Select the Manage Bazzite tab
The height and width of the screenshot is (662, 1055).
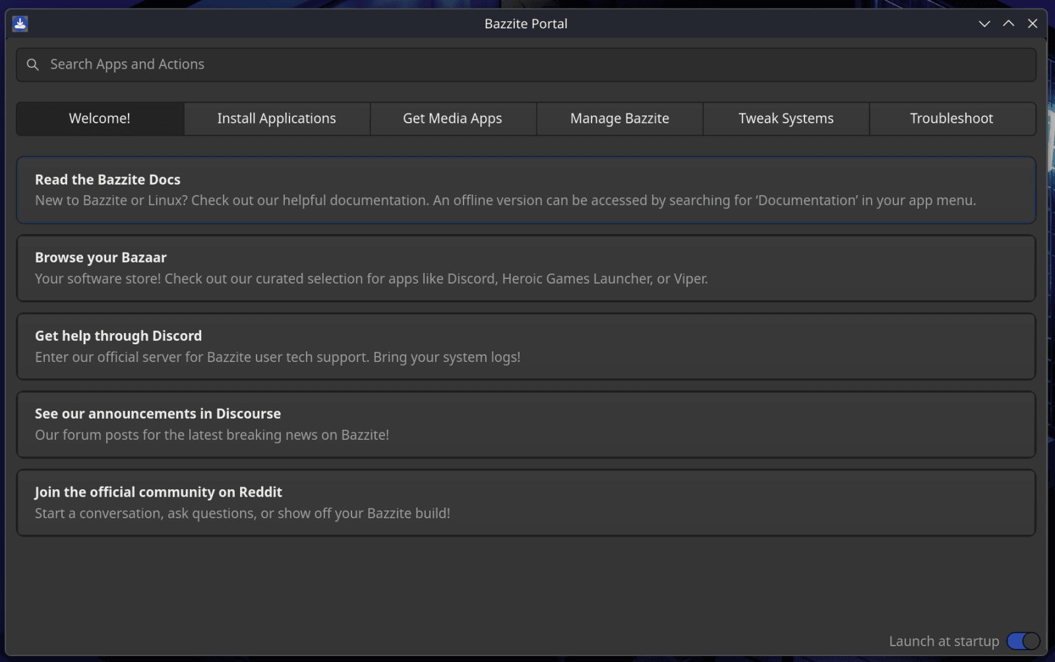point(620,119)
